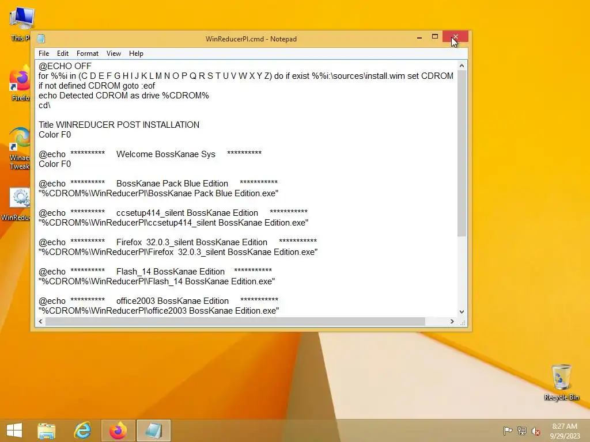This screenshot has width=590, height=442.
Task: Click the horizontal scrollbar thumb
Action: 235,321
